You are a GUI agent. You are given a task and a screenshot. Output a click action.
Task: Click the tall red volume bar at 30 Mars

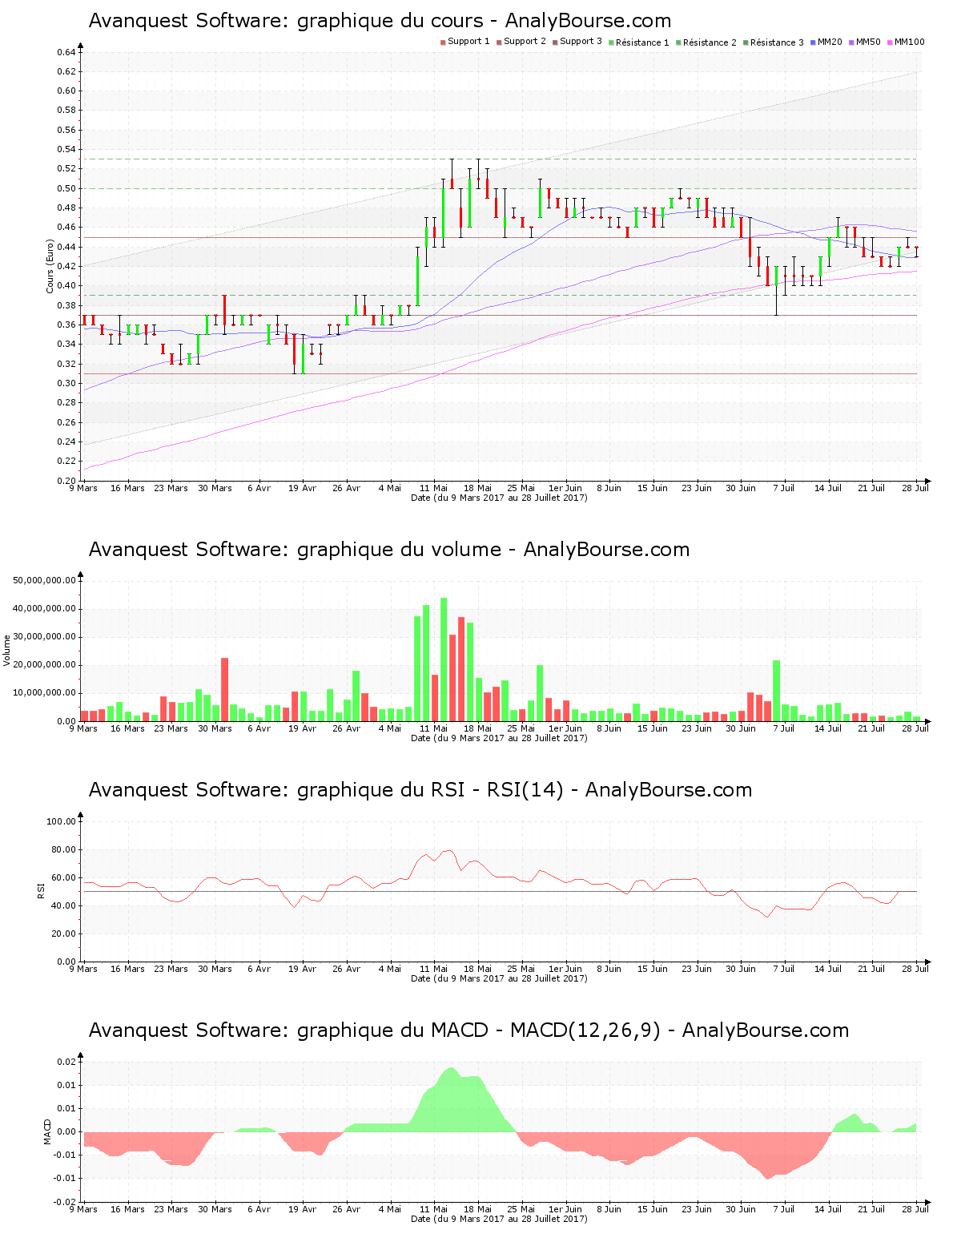[x=225, y=690]
